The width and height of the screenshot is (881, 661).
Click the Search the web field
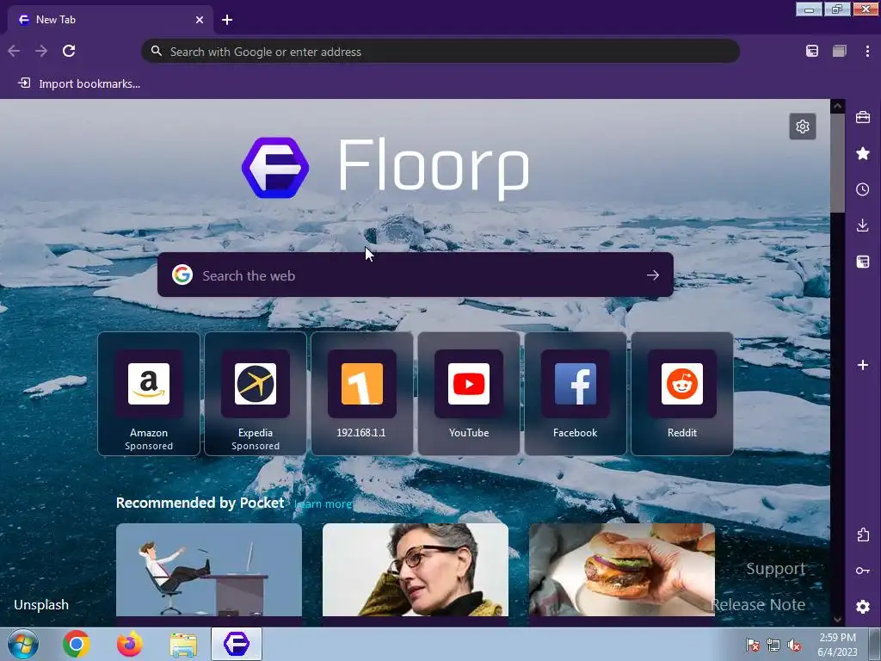click(416, 275)
